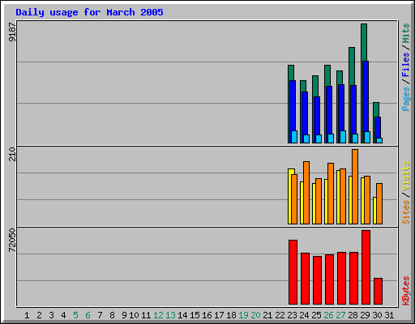Click the blue Files legend label
Screen dimensions: 415x324
point(405,65)
